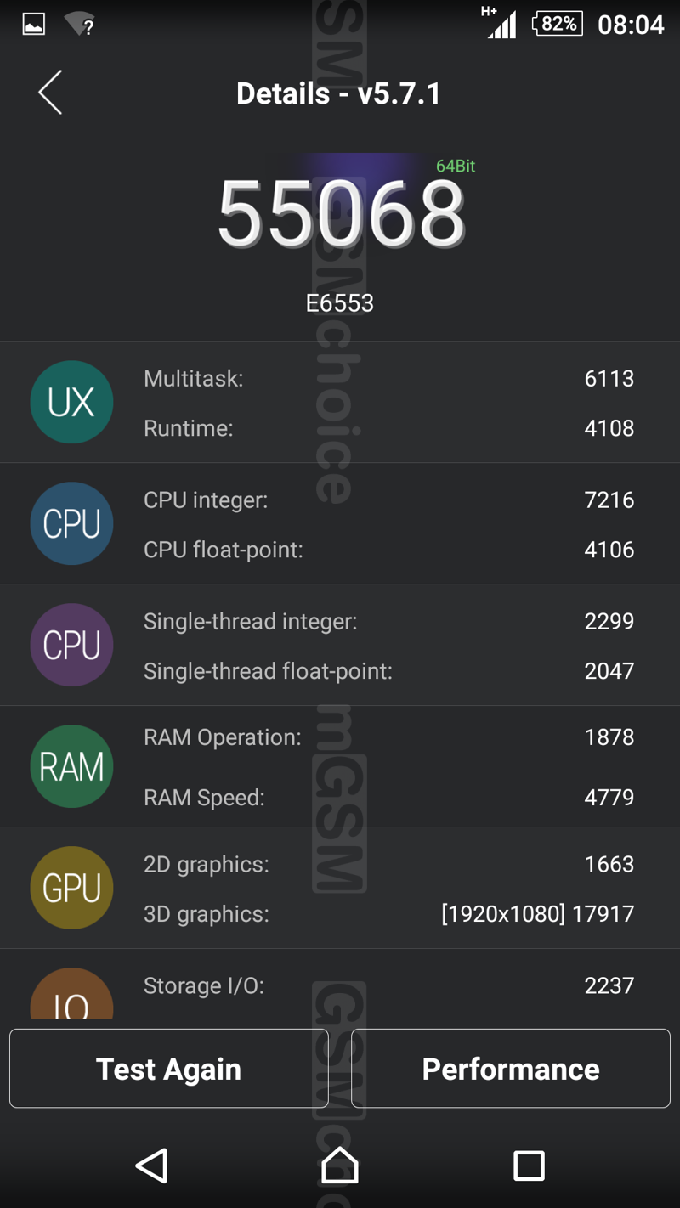Screen dimensions: 680x1208
Task: Tap the total score 55068
Action: [x=341, y=215]
